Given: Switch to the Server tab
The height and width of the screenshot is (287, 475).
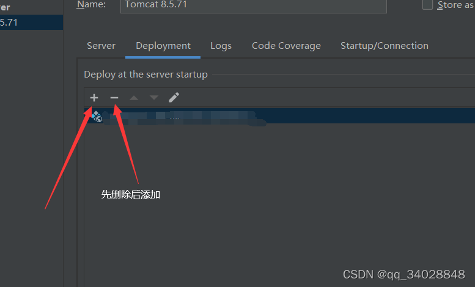Looking at the screenshot, I should (x=101, y=46).
